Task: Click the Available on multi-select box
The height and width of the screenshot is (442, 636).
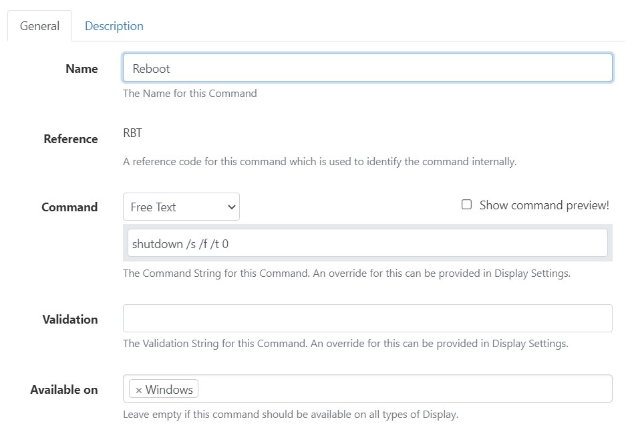Action: click(x=401, y=389)
